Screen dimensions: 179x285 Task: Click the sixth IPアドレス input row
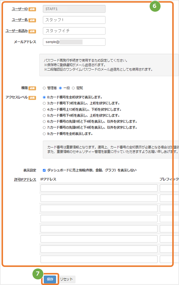(99, 239)
